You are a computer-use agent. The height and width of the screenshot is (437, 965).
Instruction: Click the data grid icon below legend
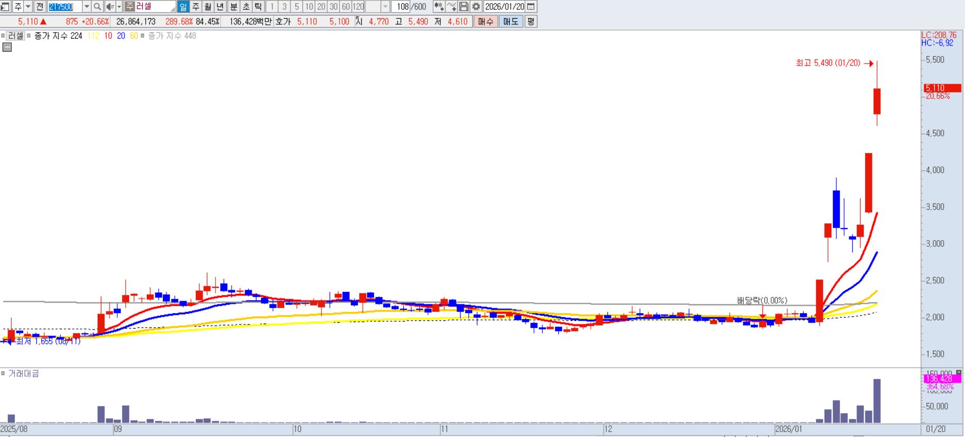[7, 48]
